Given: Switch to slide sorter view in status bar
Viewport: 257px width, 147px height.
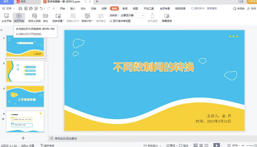Looking at the screenshot, I should click(201, 145).
